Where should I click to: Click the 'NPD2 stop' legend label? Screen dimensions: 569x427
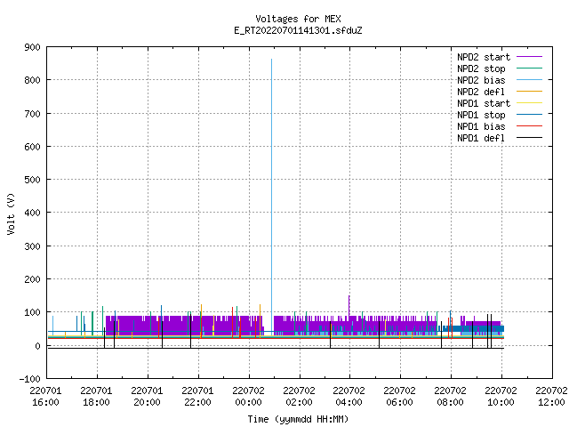[481, 68]
